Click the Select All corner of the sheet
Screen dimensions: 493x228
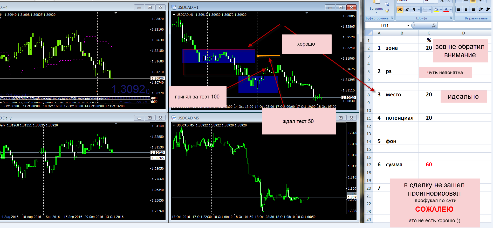(369, 33)
